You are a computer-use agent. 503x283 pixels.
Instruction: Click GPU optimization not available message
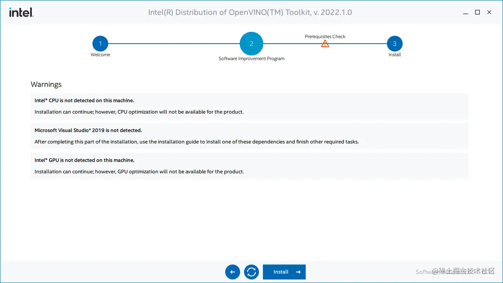(139, 172)
